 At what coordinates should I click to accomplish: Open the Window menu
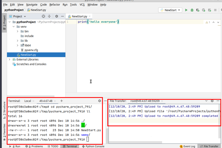pyautogui.click(x=92, y=5)
